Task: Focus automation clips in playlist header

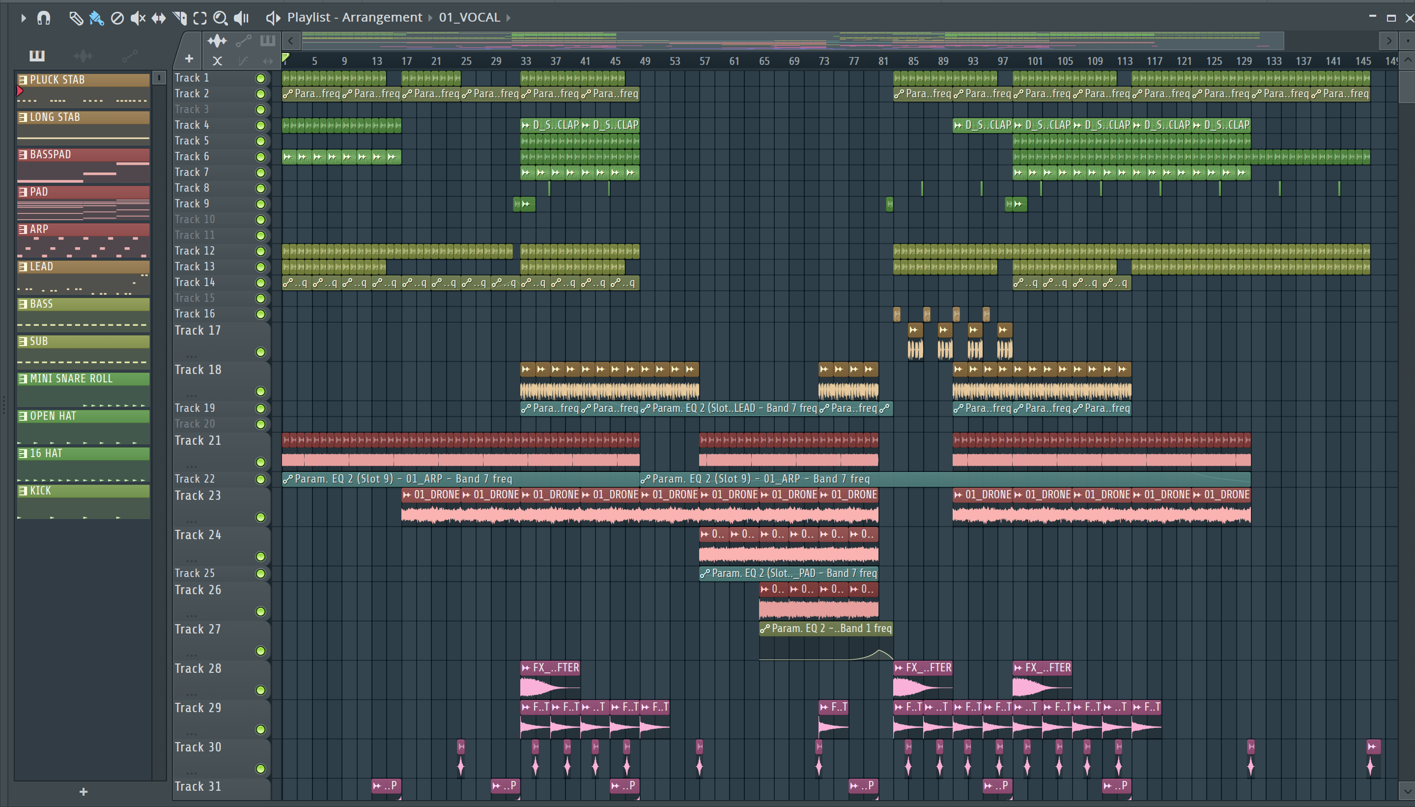Action: pyautogui.click(x=243, y=40)
